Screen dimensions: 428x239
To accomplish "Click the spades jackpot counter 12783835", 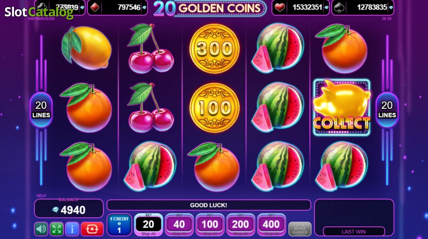I will (x=363, y=7).
